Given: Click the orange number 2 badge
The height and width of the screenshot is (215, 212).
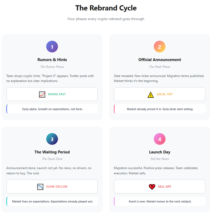Looking at the screenshot, I should coord(160,47).
